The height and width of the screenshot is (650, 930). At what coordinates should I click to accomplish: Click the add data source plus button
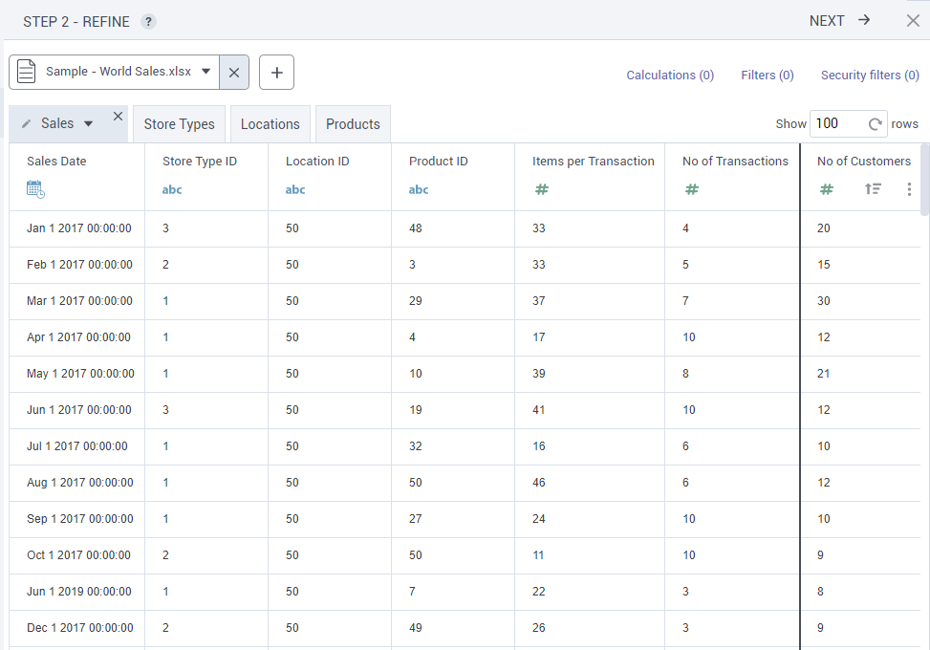pyautogui.click(x=276, y=72)
